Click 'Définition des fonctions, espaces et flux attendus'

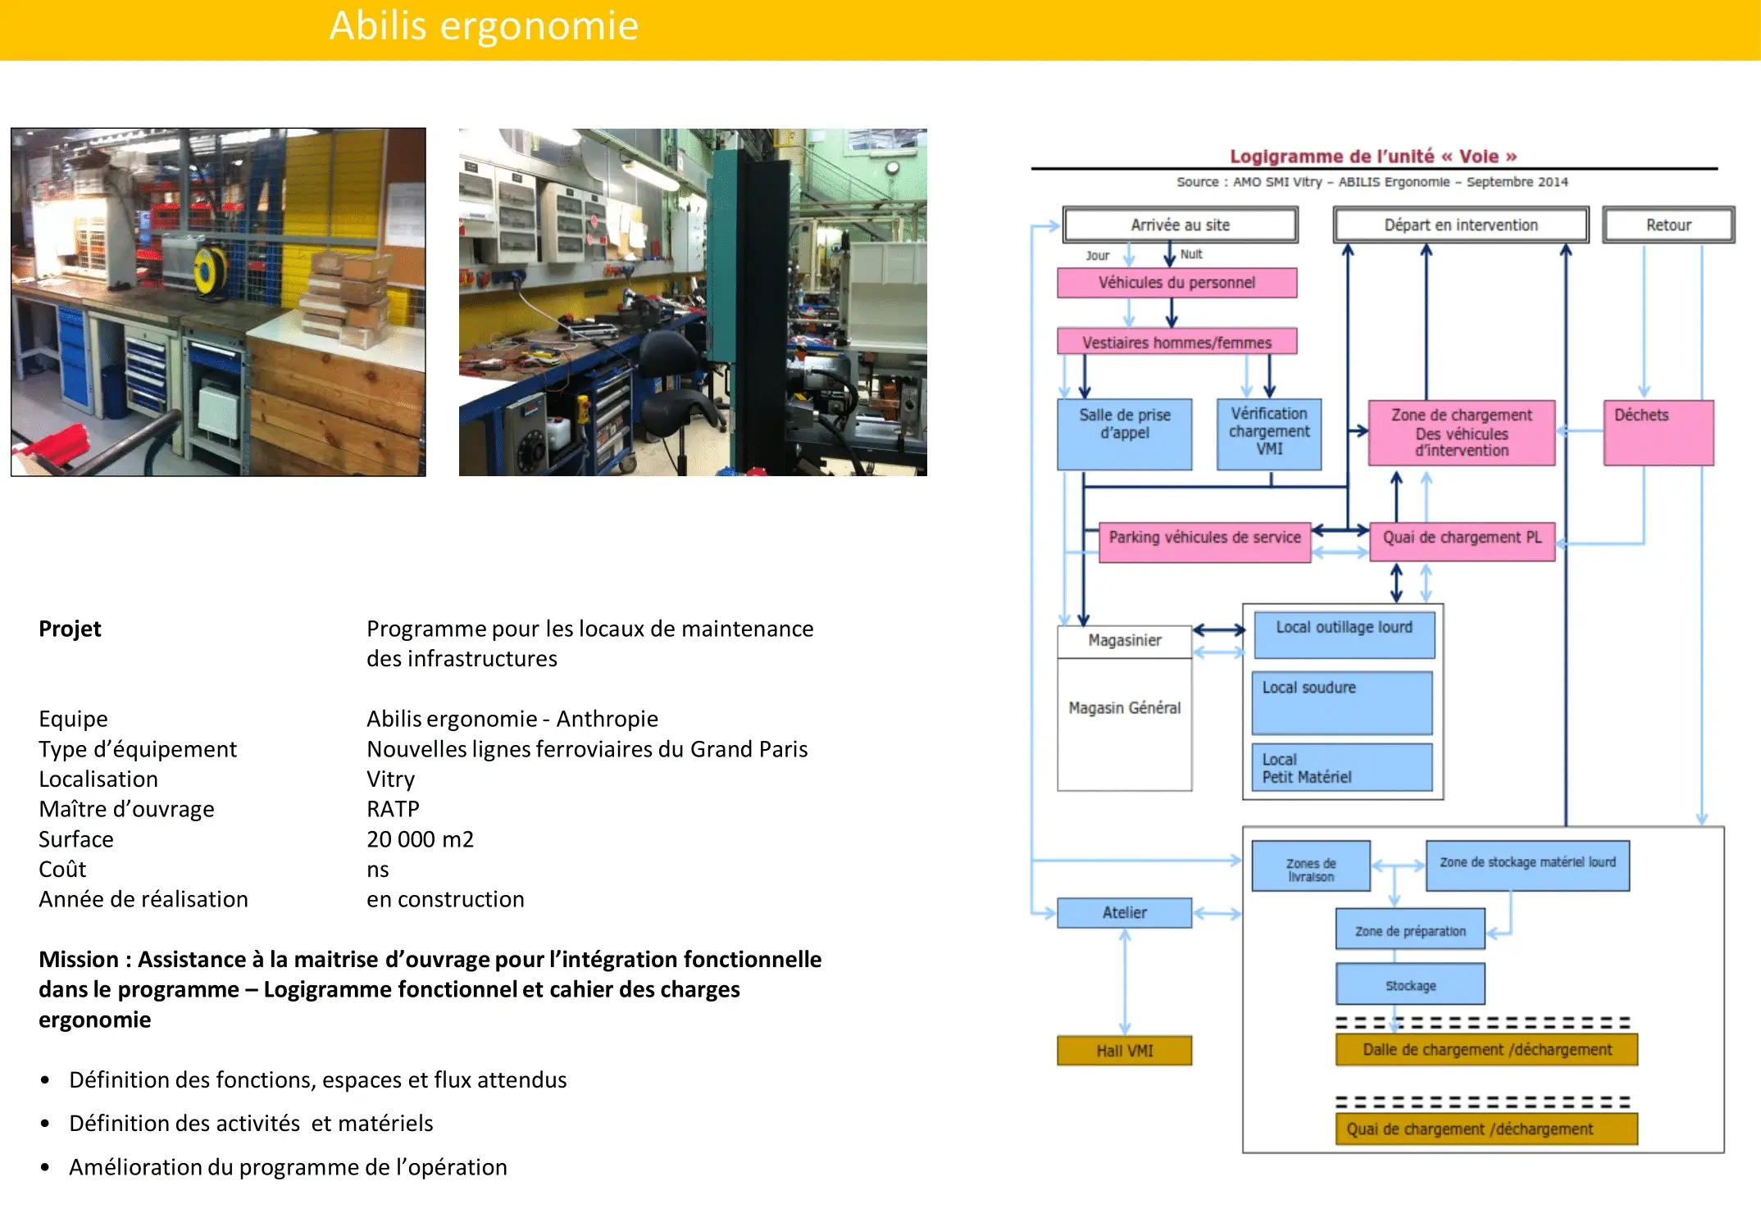coord(318,1080)
